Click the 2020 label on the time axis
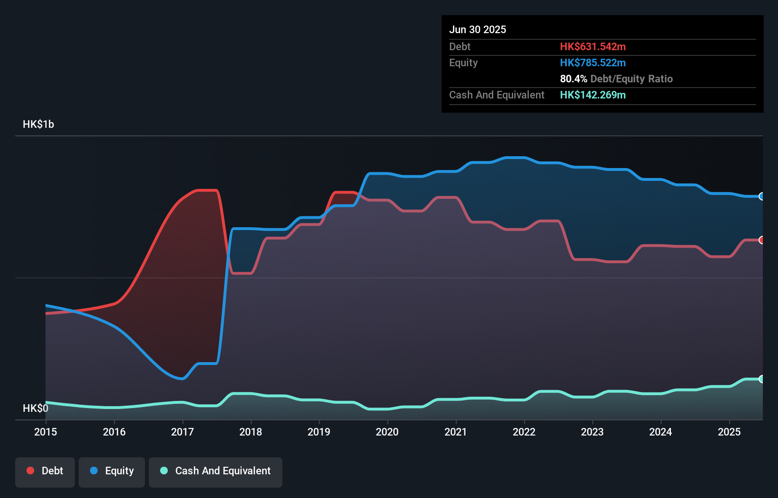 (387, 432)
